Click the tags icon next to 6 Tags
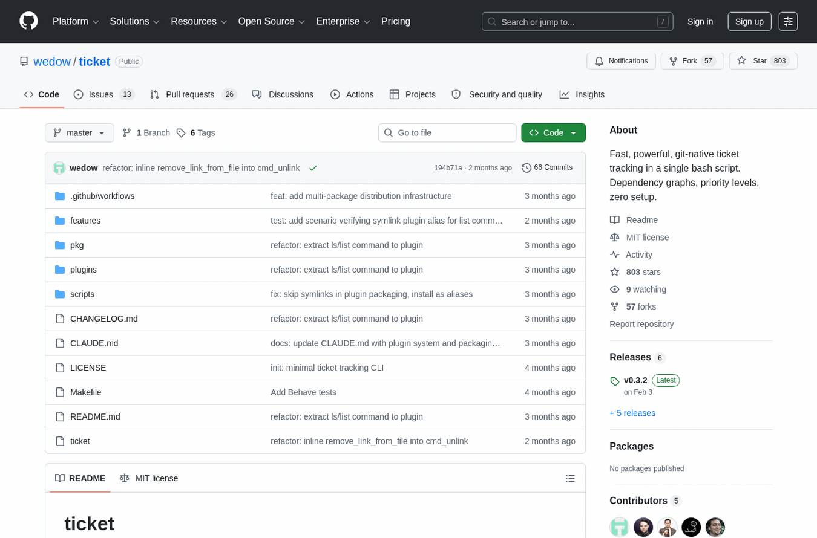817x538 pixels. pos(181,133)
